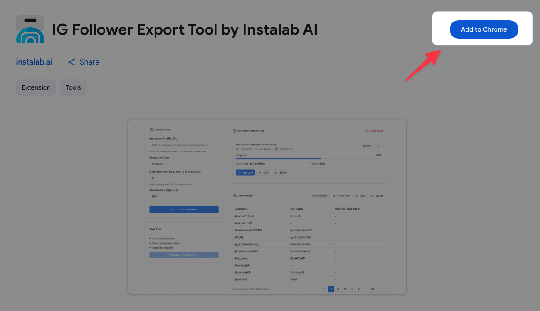Click the Upgrade (Coming Soon) button

point(184,255)
